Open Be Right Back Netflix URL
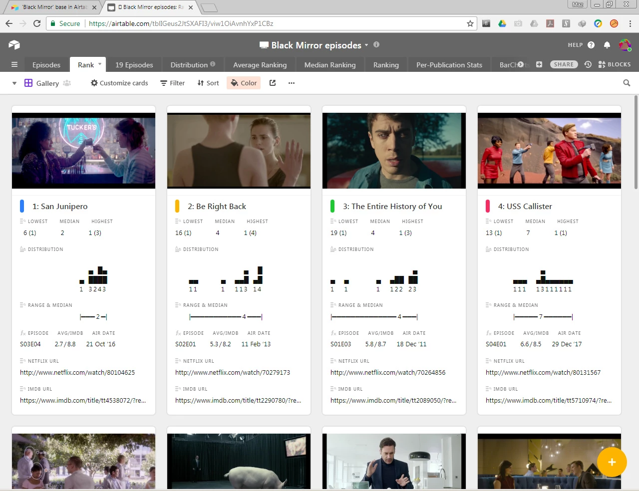 [x=233, y=372]
